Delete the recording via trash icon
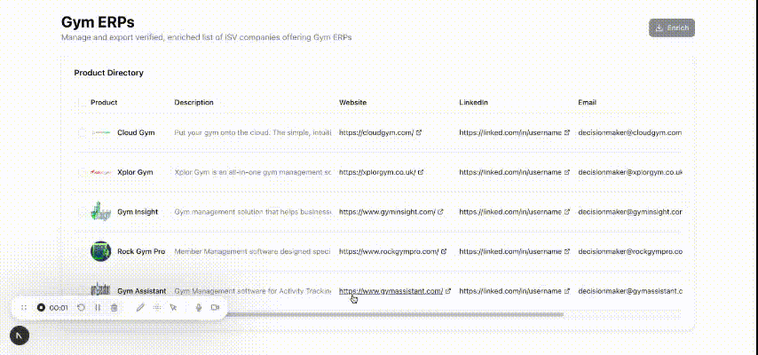This screenshot has width=758, height=355. pyautogui.click(x=114, y=307)
